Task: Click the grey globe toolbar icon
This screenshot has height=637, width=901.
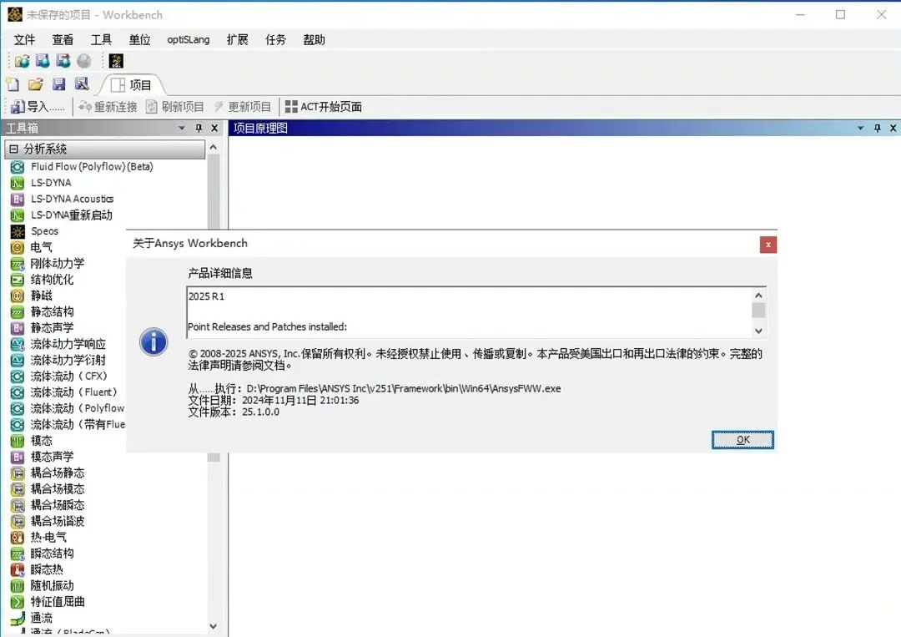Action: tap(84, 61)
